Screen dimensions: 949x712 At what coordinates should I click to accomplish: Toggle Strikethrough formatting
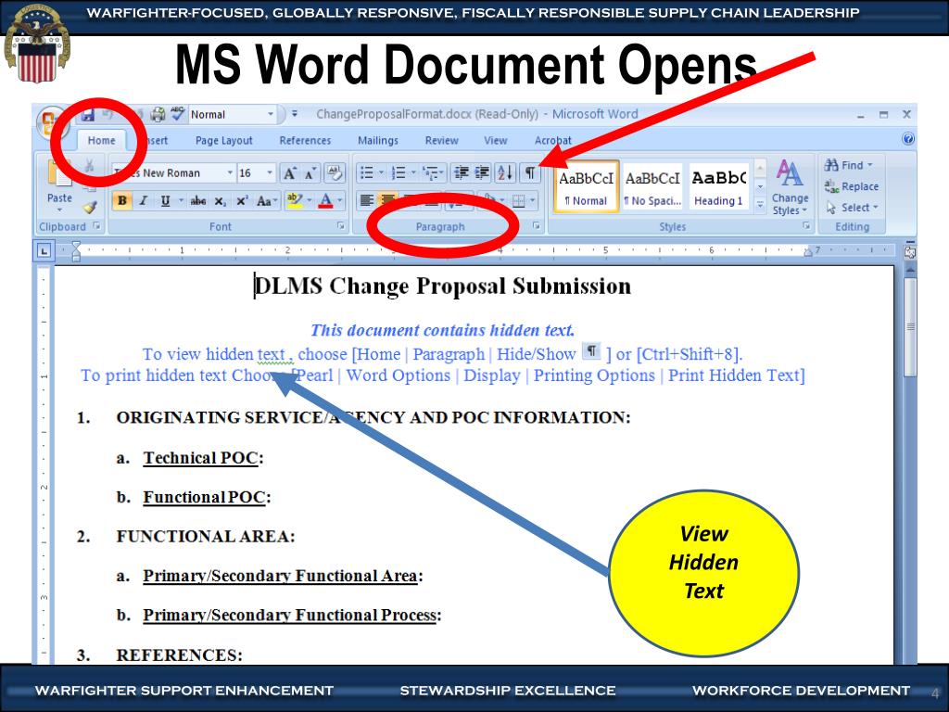[198, 201]
